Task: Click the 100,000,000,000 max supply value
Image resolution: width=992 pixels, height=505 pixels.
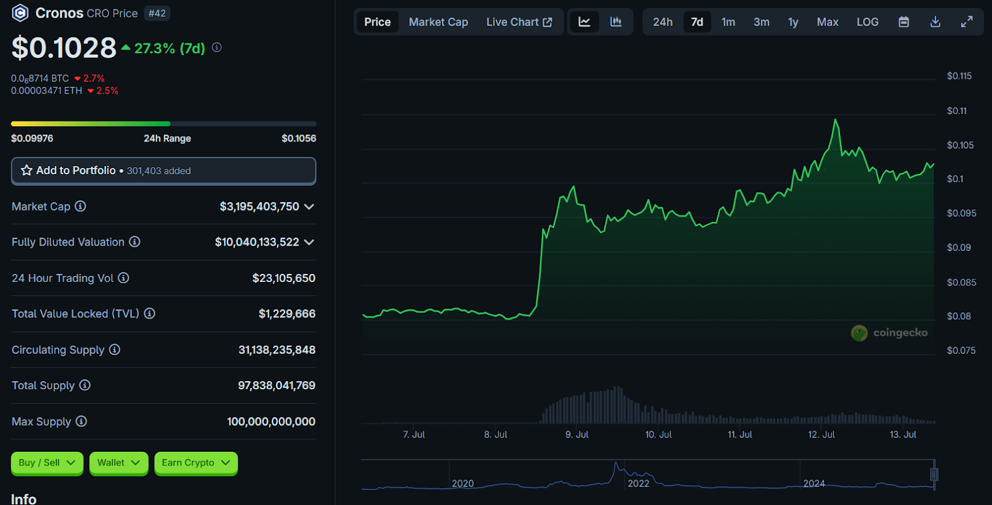Action: [x=271, y=421]
